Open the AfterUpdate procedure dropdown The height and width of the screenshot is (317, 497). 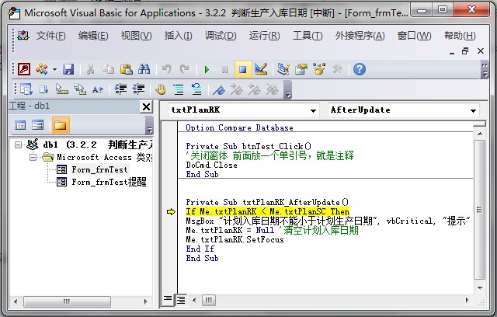pyautogui.click(x=473, y=110)
